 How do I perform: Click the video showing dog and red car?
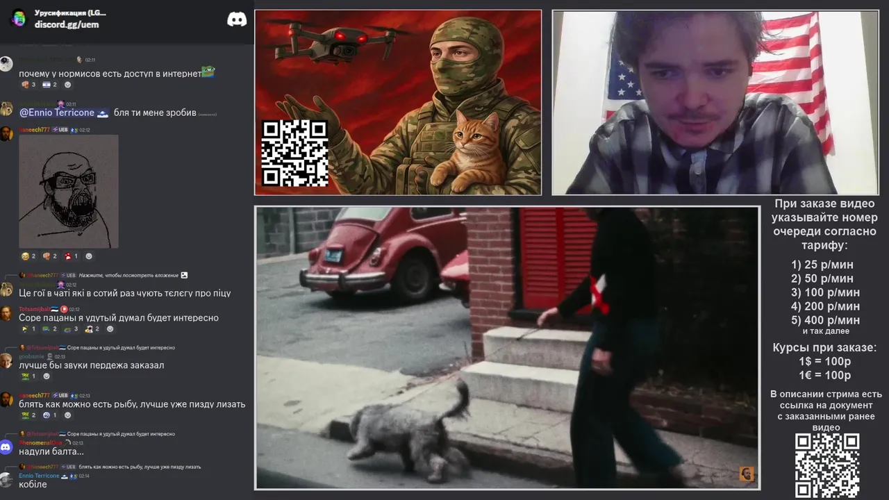(507, 348)
